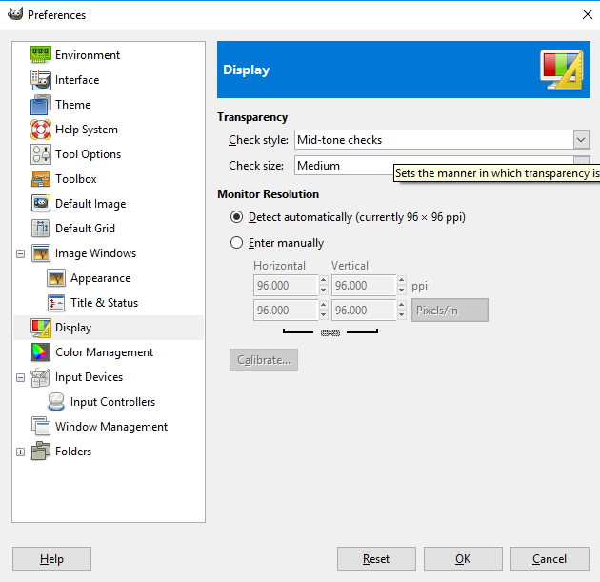Open the Theme preferences page
600x582 pixels.
pyautogui.click(x=72, y=105)
